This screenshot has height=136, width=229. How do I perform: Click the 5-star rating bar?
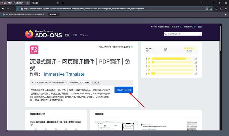[172, 59]
